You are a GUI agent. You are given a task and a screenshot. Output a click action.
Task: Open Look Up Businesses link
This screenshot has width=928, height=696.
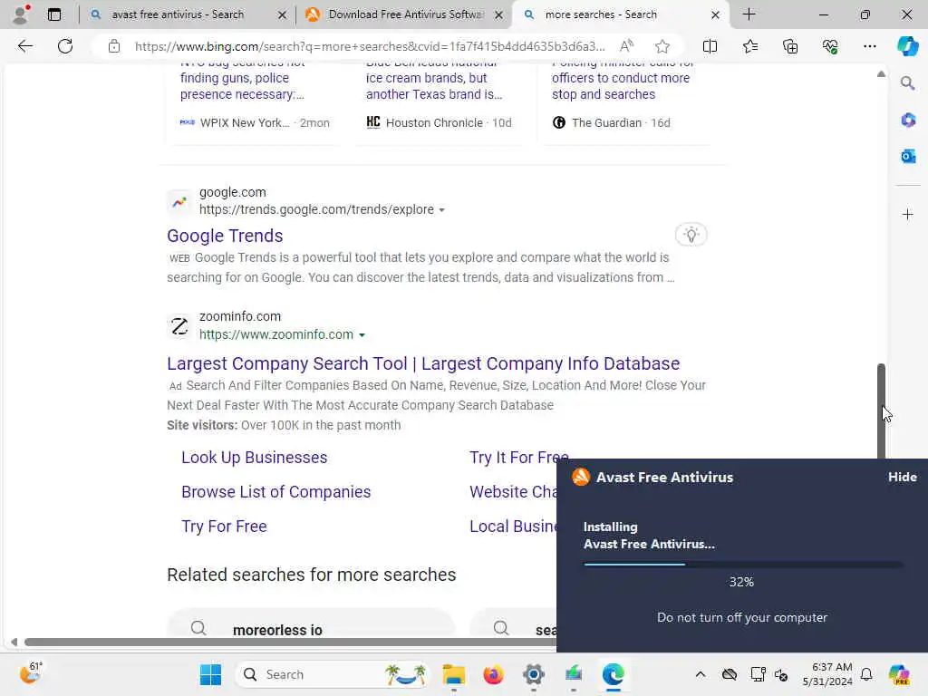pos(254,458)
